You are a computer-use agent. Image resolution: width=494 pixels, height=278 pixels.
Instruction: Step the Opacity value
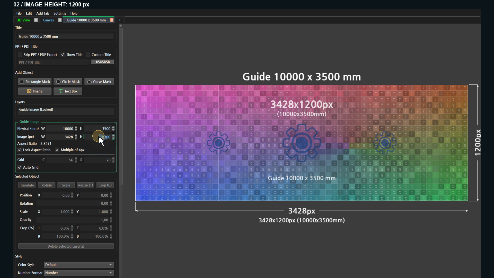[111, 220]
